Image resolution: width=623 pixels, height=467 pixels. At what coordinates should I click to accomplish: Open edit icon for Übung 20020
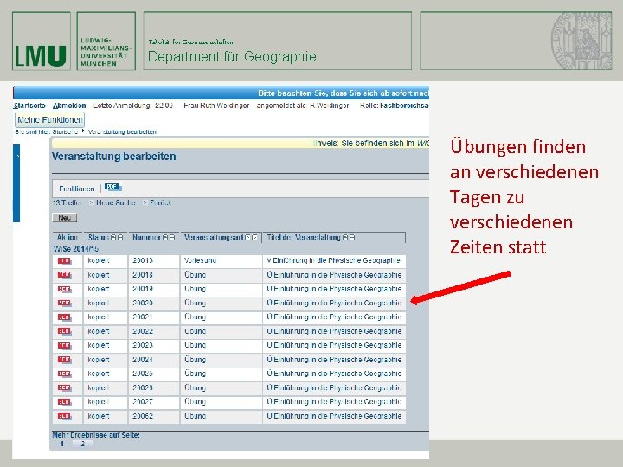point(64,303)
